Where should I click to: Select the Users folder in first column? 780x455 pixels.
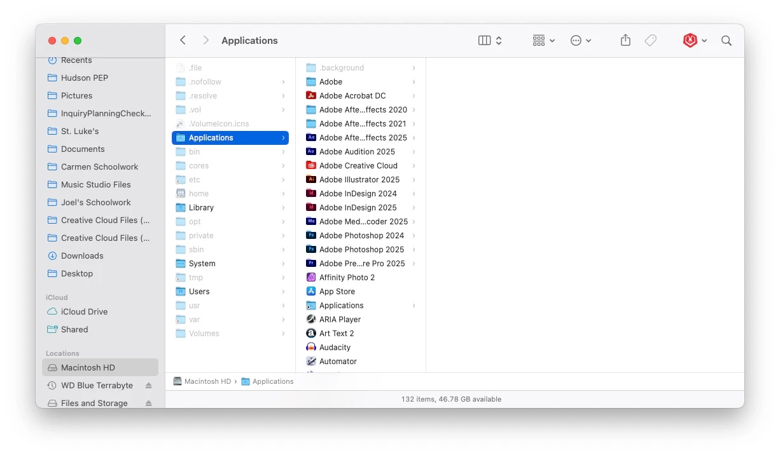pos(230,291)
